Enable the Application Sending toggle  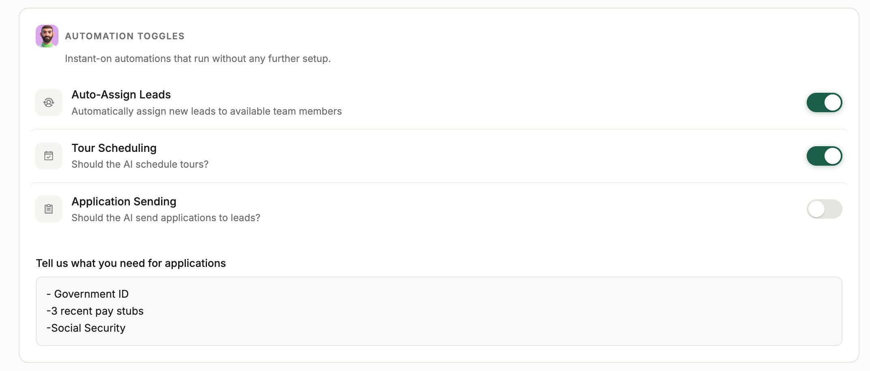pyautogui.click(x=824, y=209)
